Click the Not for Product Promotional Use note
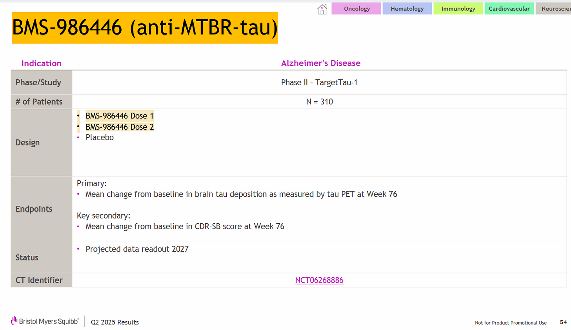This screenshot has height=330, width=571. pos(511,323)
